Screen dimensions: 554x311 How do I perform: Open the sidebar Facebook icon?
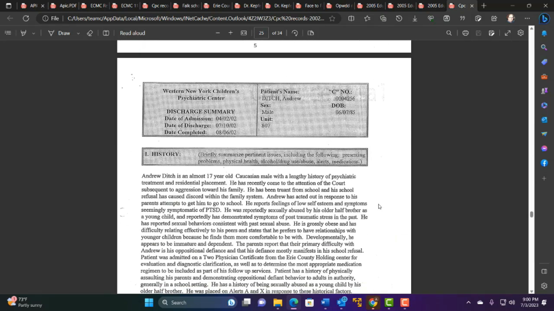pos(544,163)
